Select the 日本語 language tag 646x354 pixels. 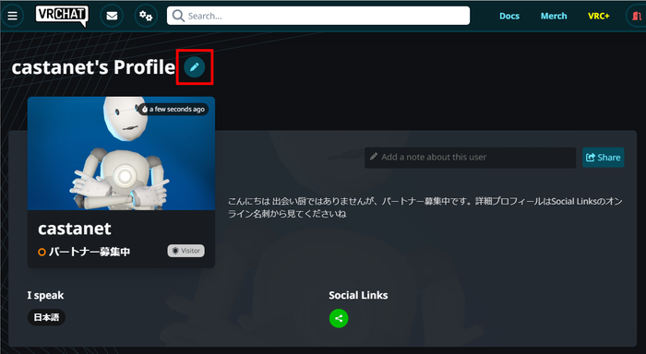[x=46, y=317]
